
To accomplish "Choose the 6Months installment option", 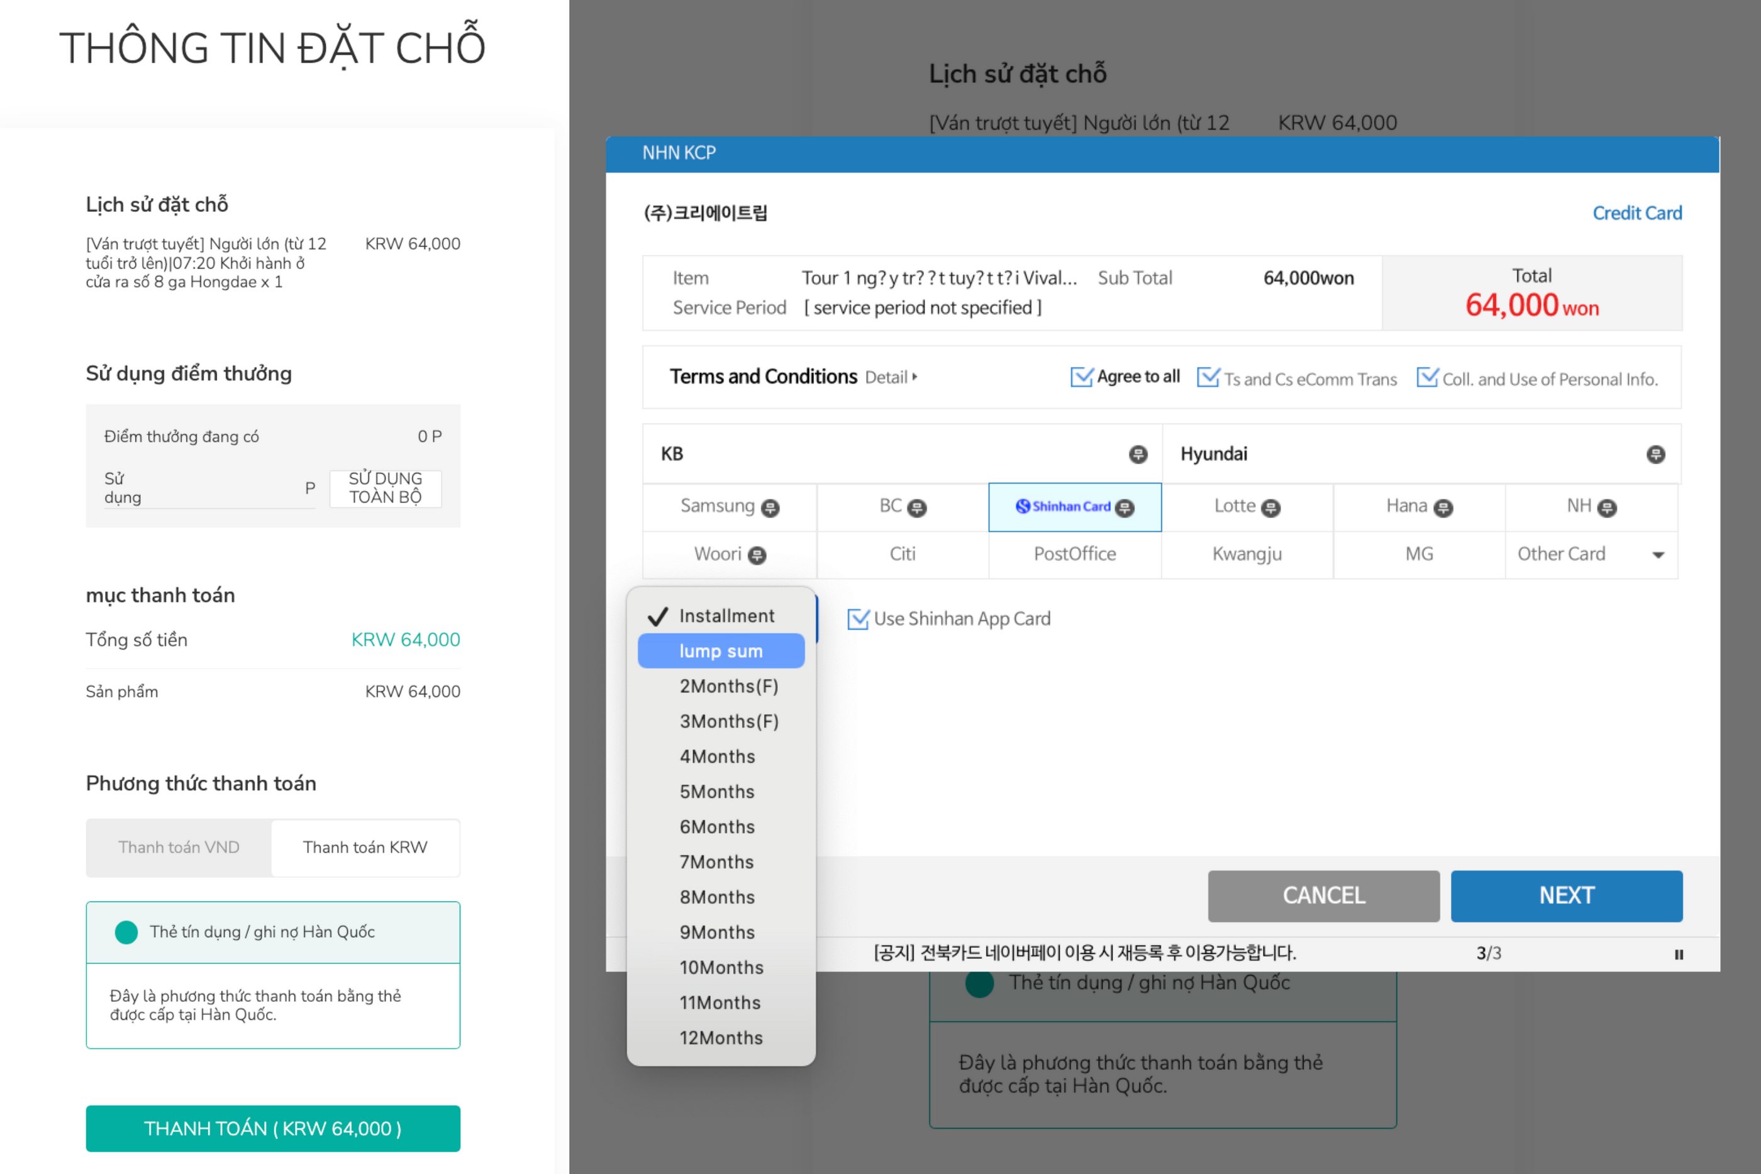I will pos(716,827).
